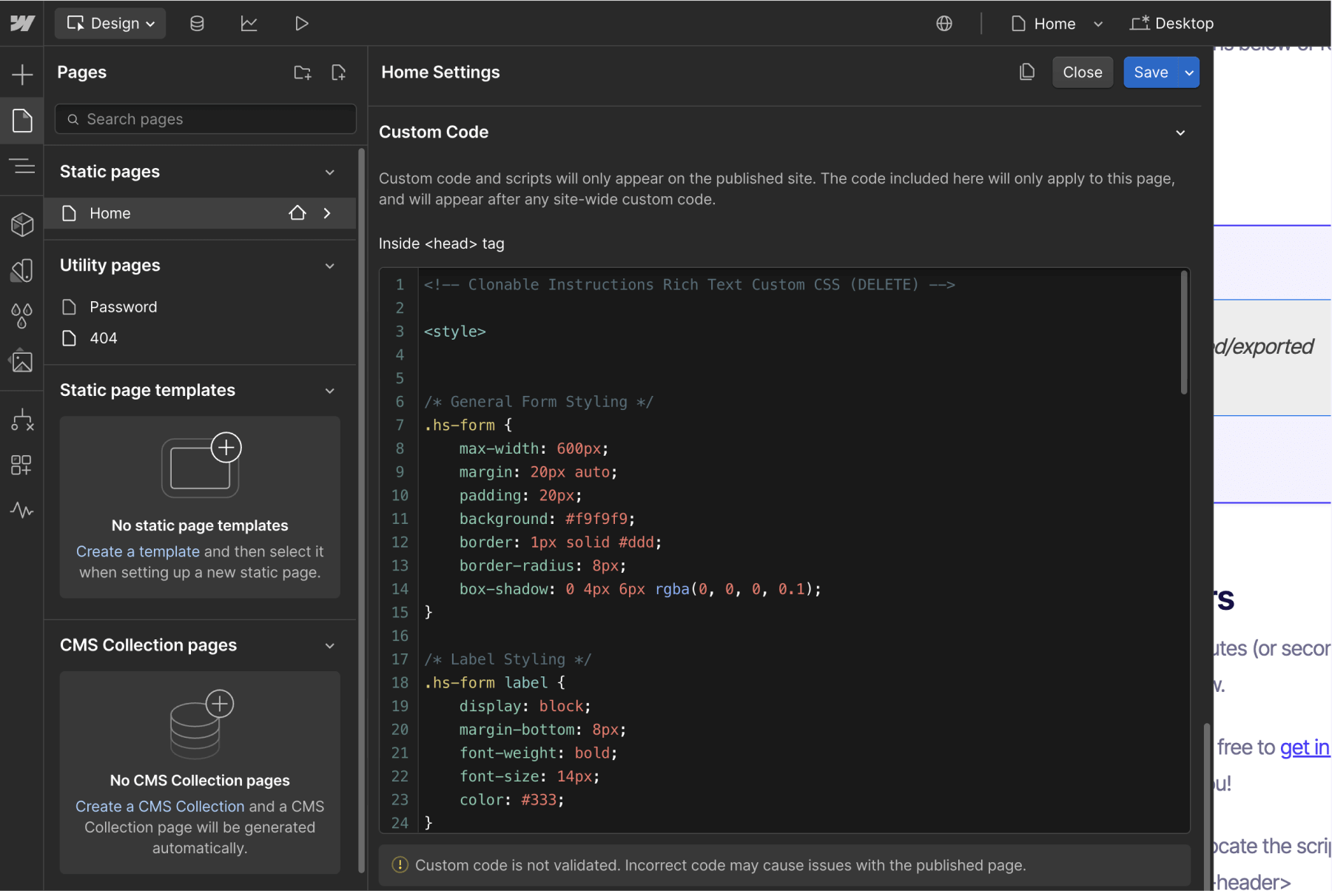Click the static page template placeholder icon
This screenshot has width=1332, height=891.
click(x=201, y=465)
